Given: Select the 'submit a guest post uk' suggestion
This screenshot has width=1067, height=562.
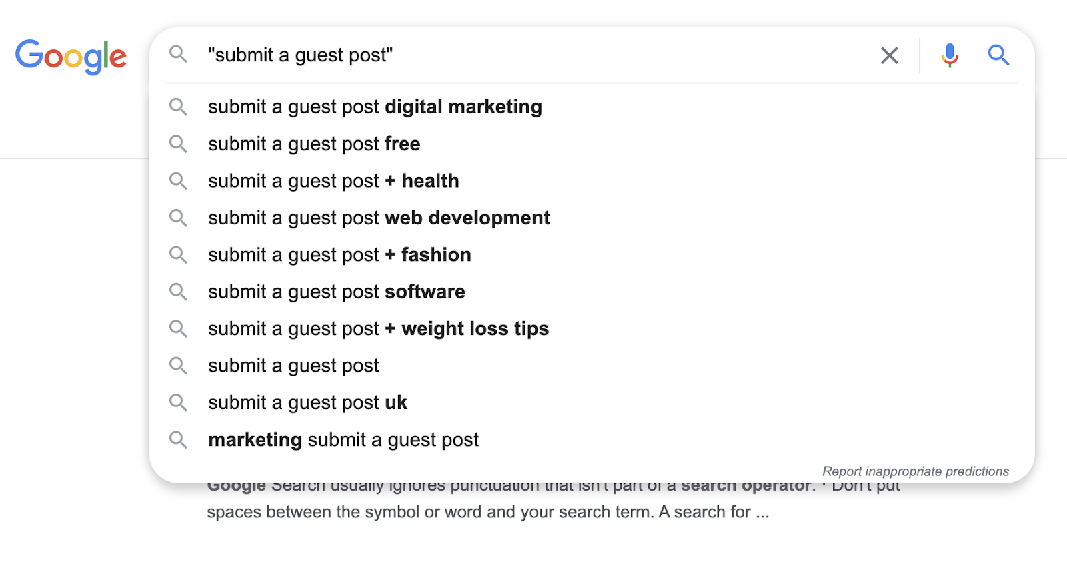Looking at the screenshot, I should [x=307, y=403].
